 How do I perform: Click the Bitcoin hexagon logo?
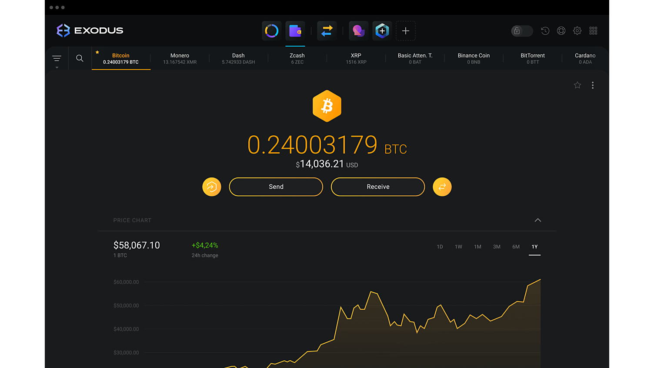coord(327,106)
